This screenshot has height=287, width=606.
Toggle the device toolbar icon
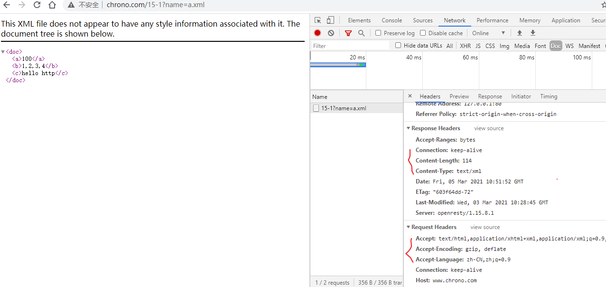tap(330, 20)
